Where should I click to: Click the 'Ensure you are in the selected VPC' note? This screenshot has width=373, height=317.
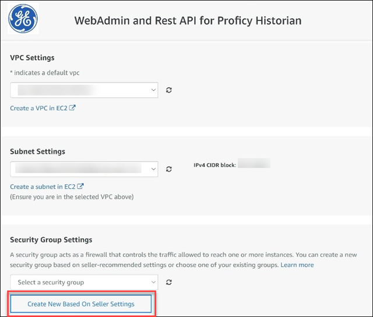point(72,197)
